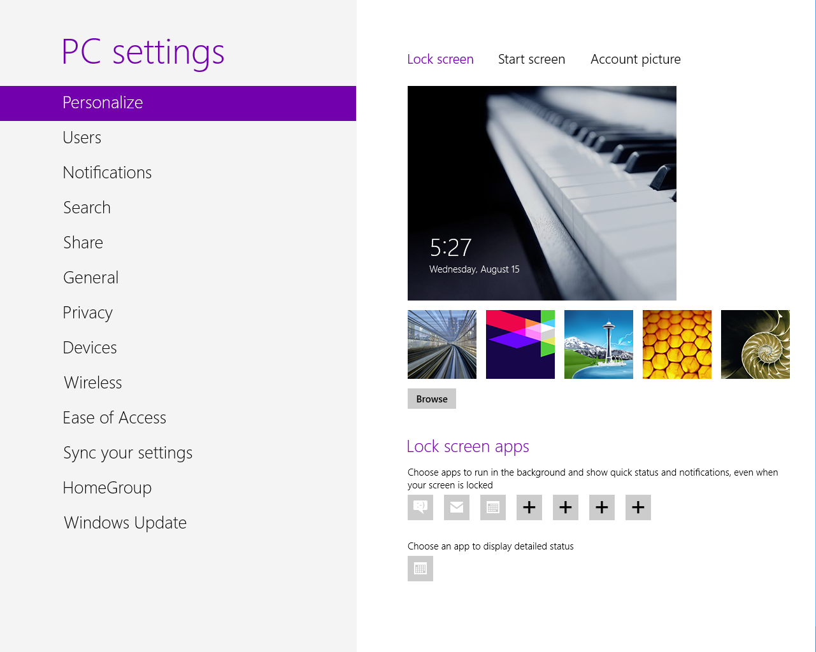Select Personalize in the settings list
This screenshot has height=652, width=816.
[x=178, y=103]
